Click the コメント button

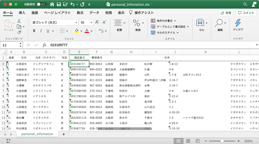click(x=246, y=13)
